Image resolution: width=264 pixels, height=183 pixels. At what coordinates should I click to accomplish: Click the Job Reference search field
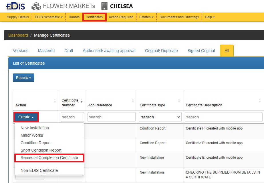tap(112, 117)
